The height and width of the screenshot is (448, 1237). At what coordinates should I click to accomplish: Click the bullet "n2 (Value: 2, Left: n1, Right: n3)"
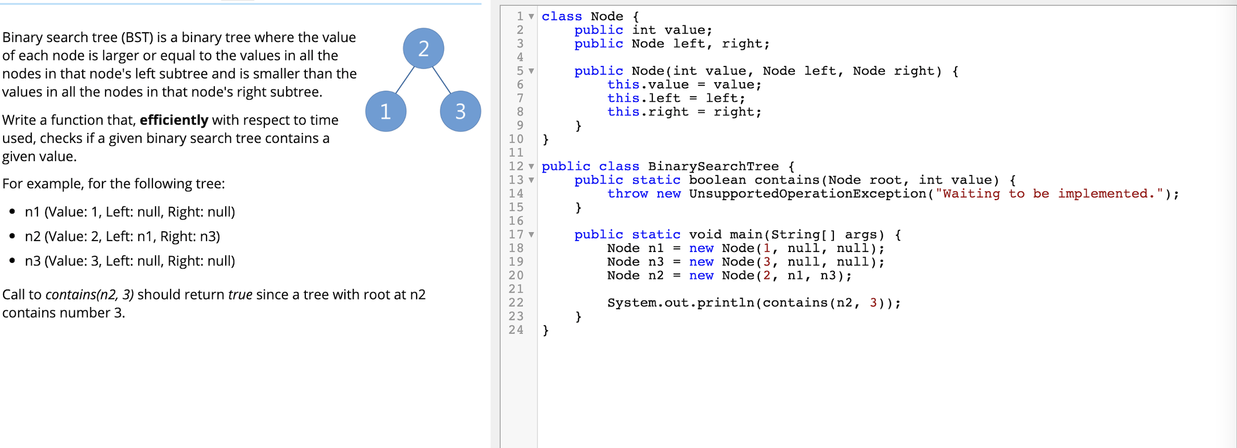coord(123,236)
